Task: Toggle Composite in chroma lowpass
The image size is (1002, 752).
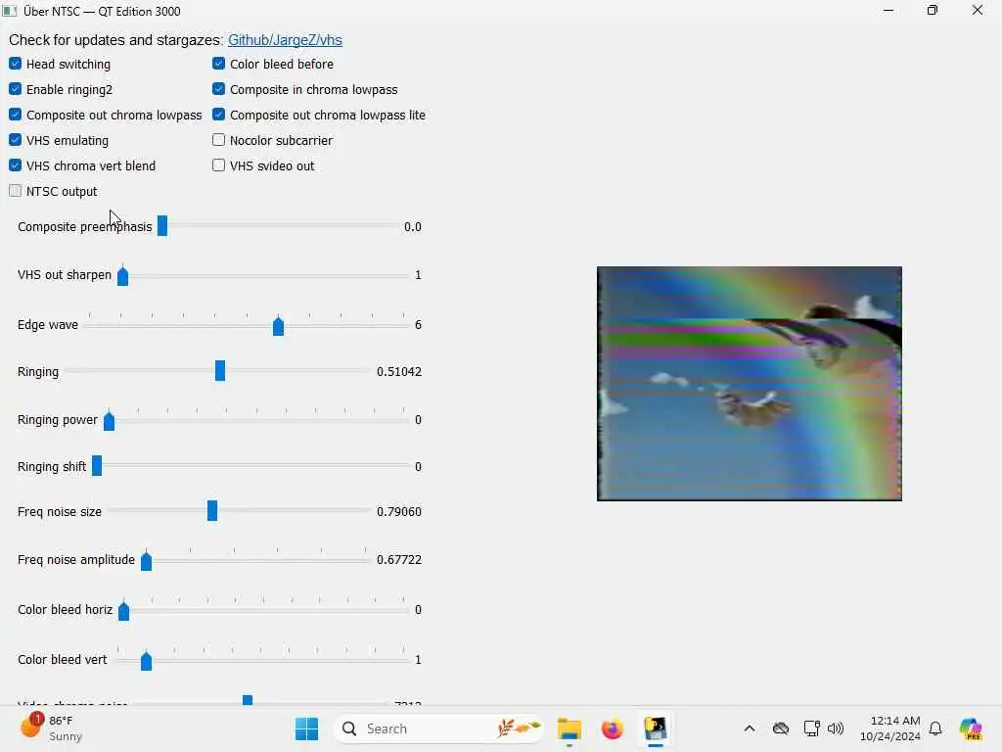Action: tap(218, 89)
